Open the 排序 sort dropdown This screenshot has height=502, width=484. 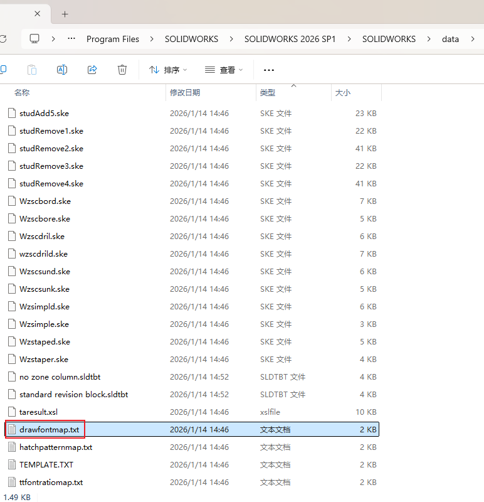168,70
